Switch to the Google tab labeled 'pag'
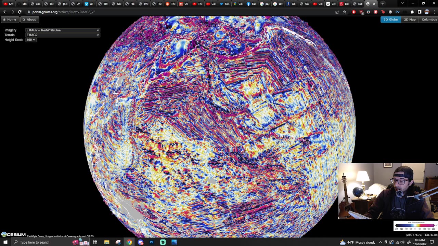Screen dimensions: 438x246 (x=264, y=4)
